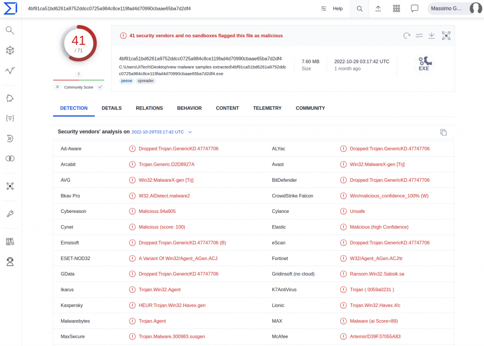Open the retrohunt clock sidebar icon

10,138
